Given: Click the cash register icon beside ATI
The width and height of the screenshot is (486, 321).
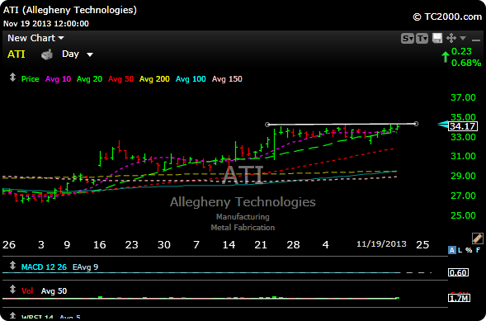Looking at the screenshot, I should coord(47,54).
